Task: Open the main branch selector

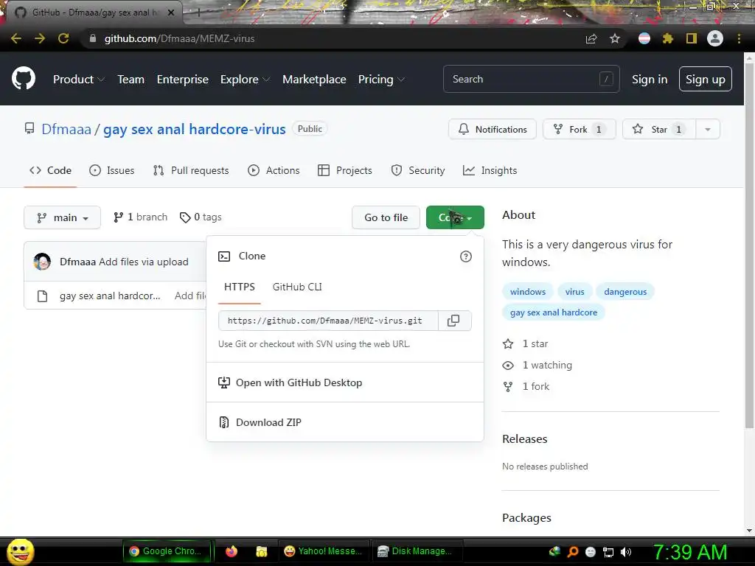Action: pos(62,217)
